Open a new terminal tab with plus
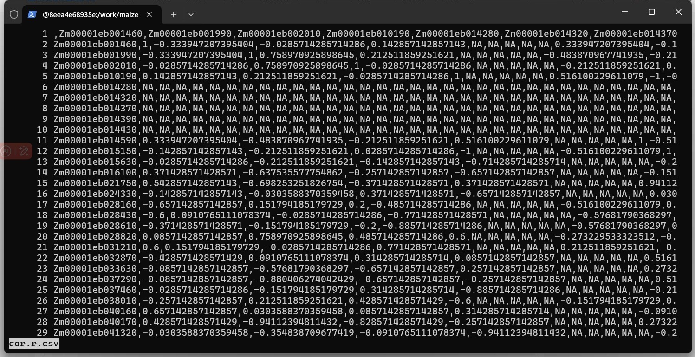Image resolution: width=695 pixels, height=357 pixels. pos(173,14)
